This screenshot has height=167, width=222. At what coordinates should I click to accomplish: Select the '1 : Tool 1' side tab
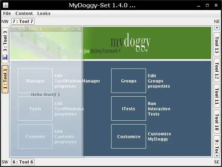tap(5, 79)
